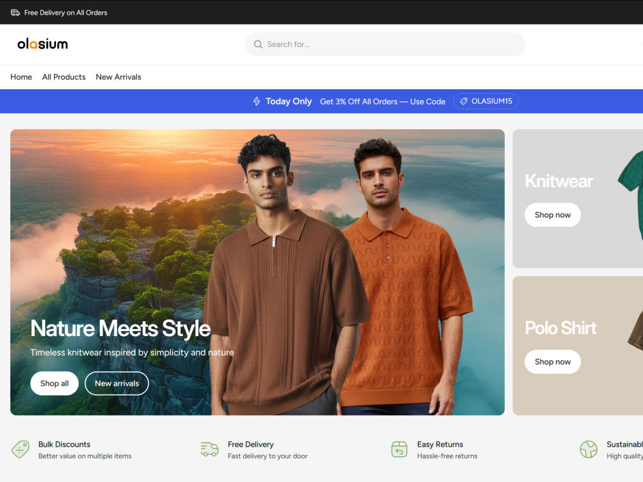Image resolution: width=643 pixels, height=482 pixels.
Task: Click the Today Only text
Action: pyautogui.click(x=289, y=102)
